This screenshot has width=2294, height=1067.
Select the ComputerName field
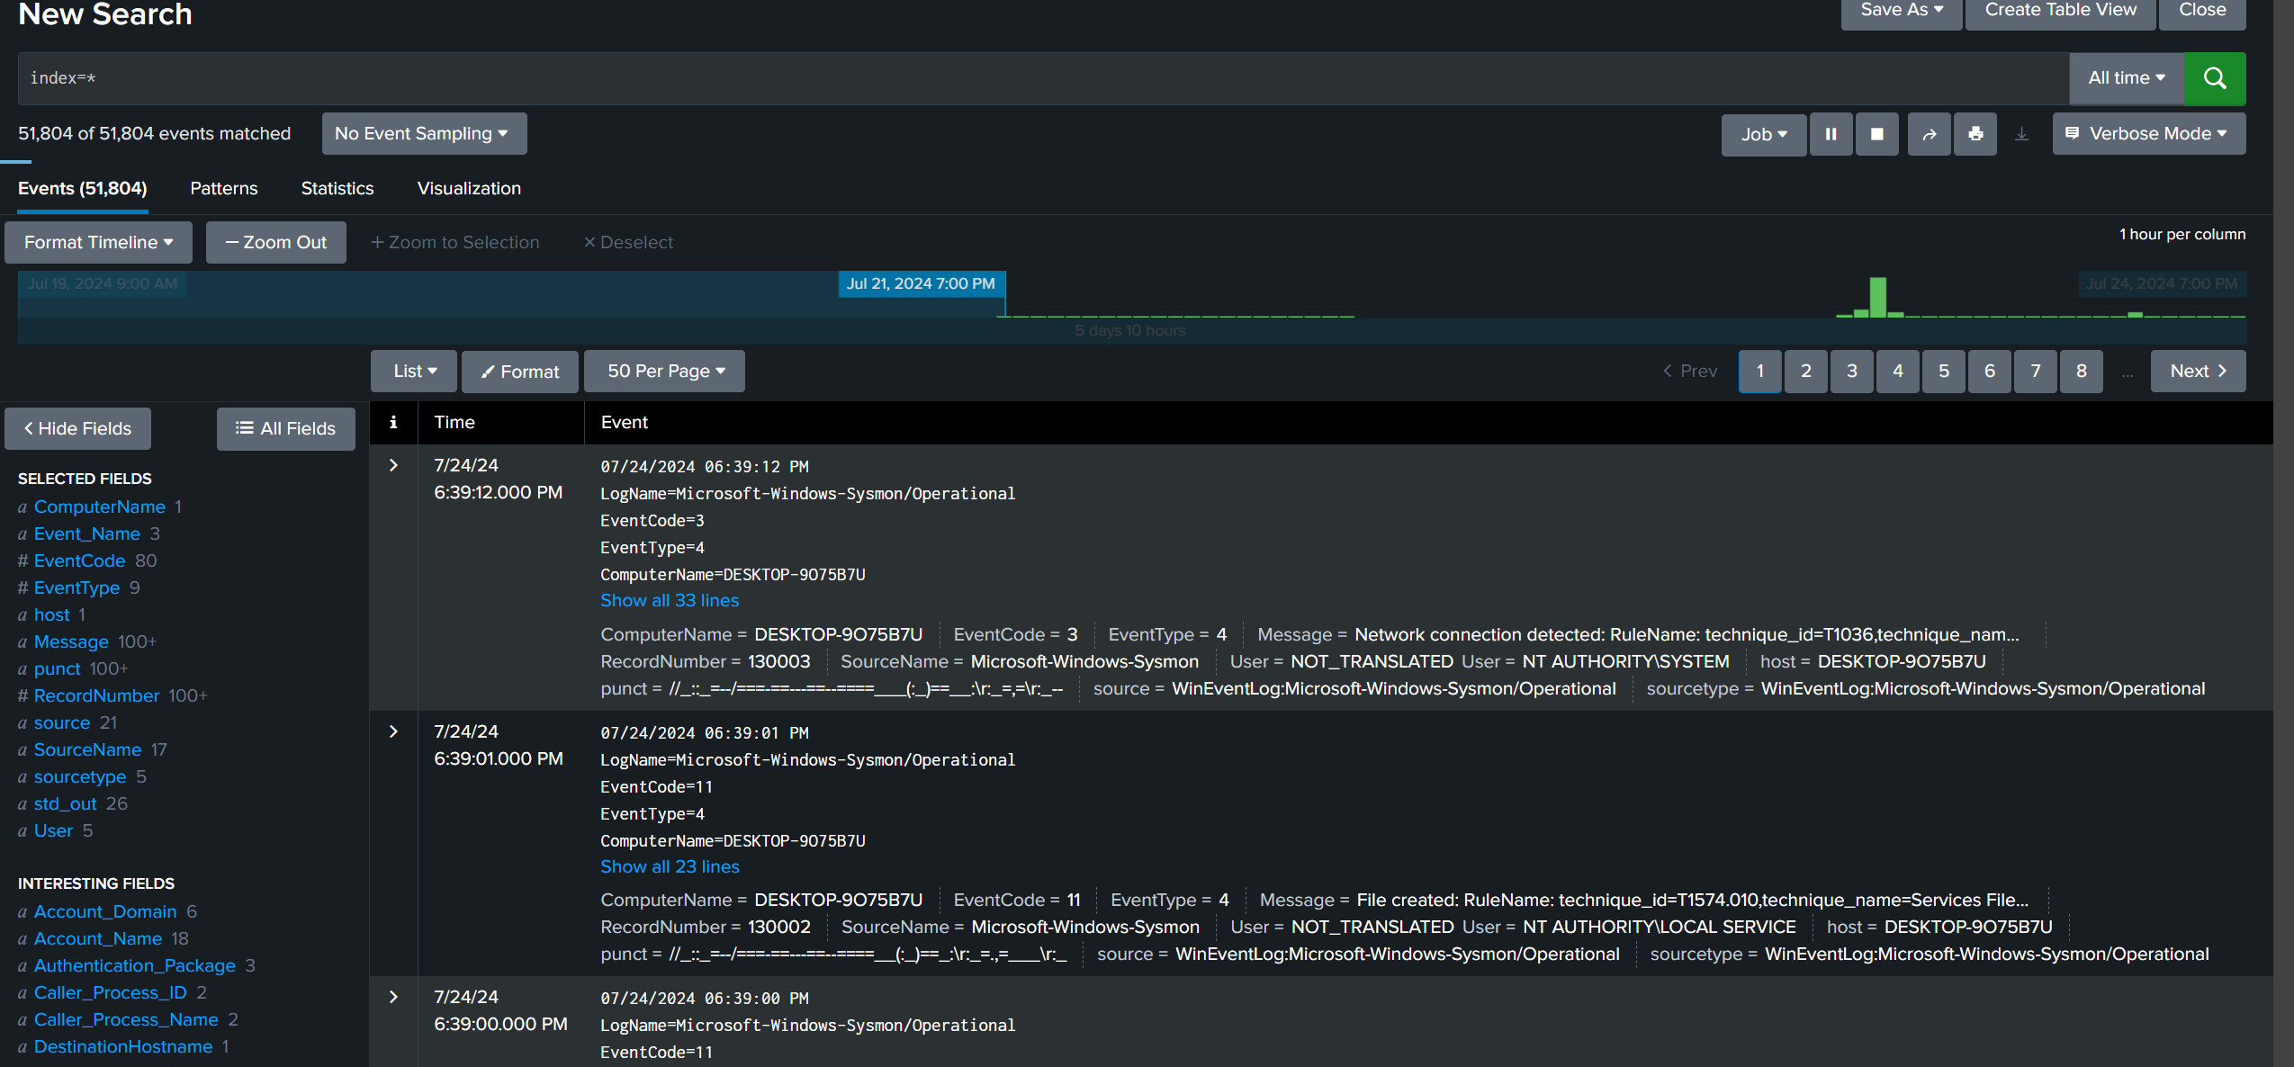click(99, 507)
